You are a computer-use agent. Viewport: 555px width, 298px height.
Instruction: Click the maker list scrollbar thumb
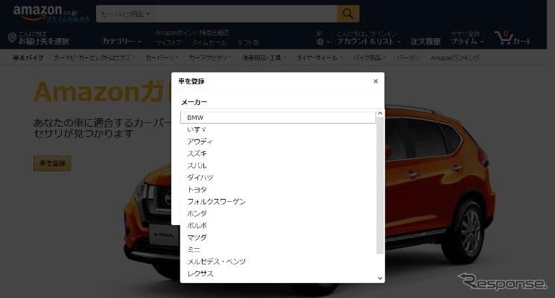[x=380, y=186]
